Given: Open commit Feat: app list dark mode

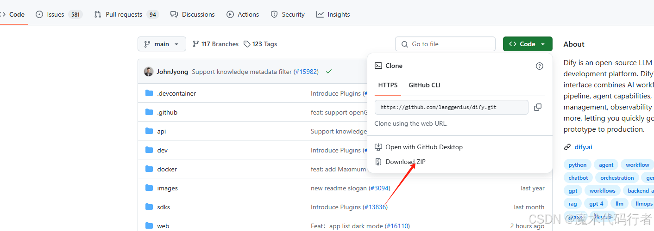Looking at the screenshot, I should pos(347,226).
